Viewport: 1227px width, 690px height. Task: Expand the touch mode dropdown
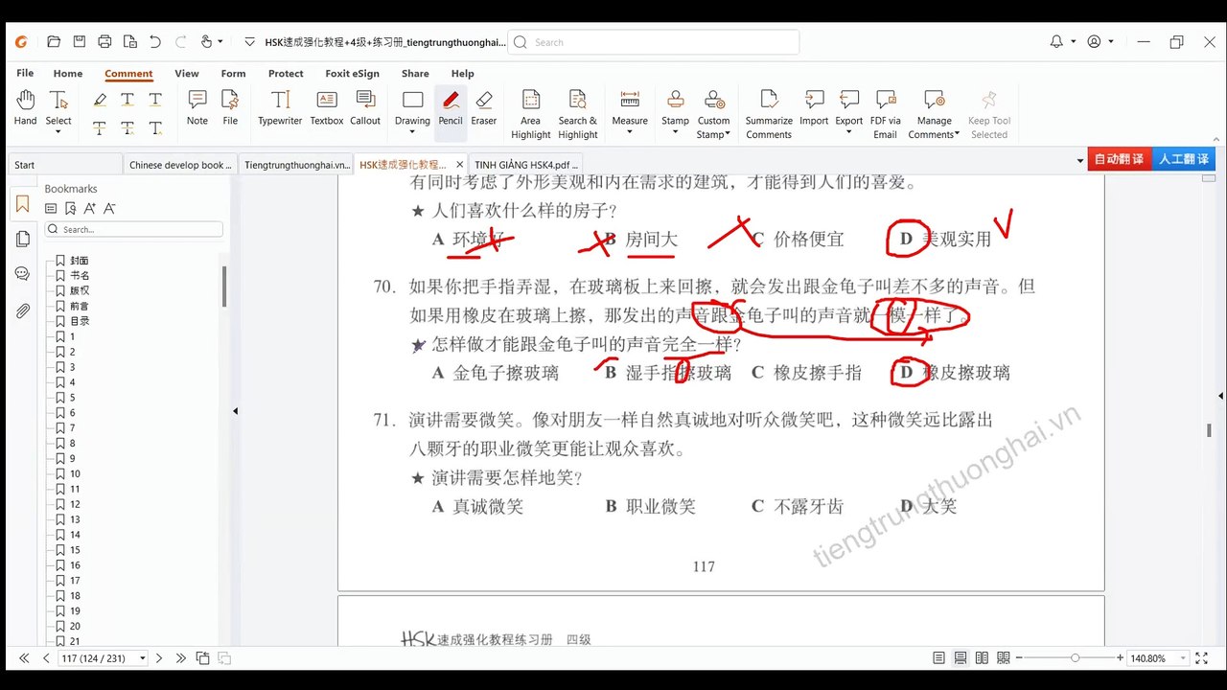220,41
